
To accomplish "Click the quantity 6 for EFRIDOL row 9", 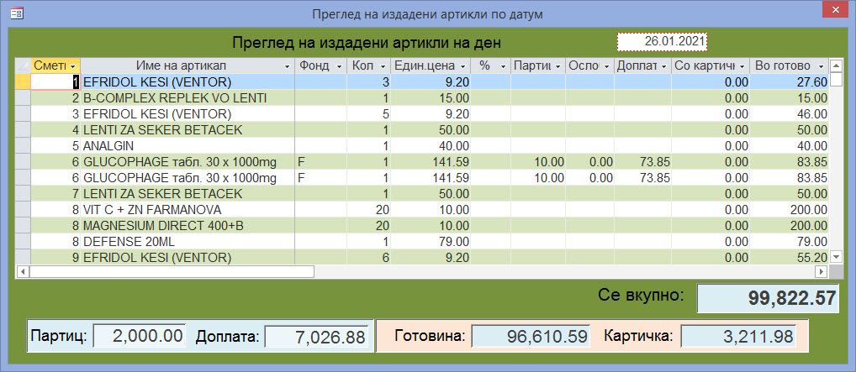I will [369, 258].
